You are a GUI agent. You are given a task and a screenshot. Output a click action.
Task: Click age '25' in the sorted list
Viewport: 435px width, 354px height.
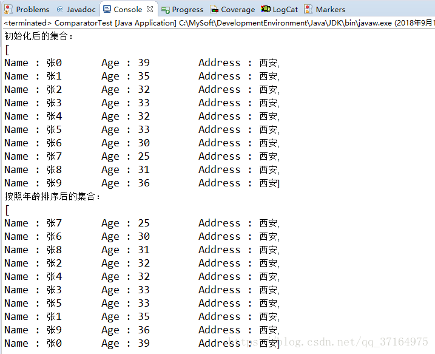[x=144, y=223]
